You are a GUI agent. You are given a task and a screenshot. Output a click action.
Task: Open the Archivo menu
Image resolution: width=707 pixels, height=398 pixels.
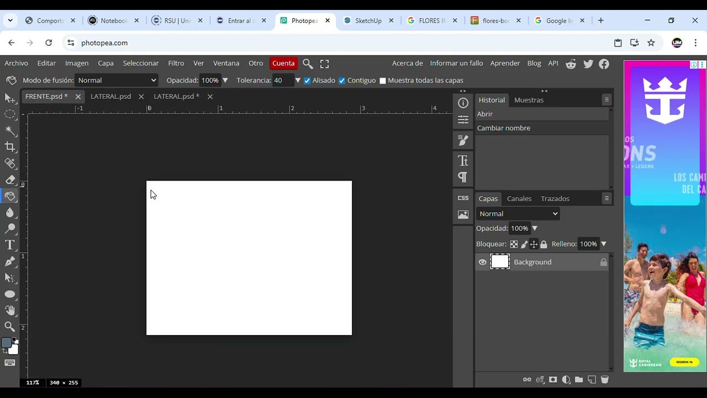(17, 63)
